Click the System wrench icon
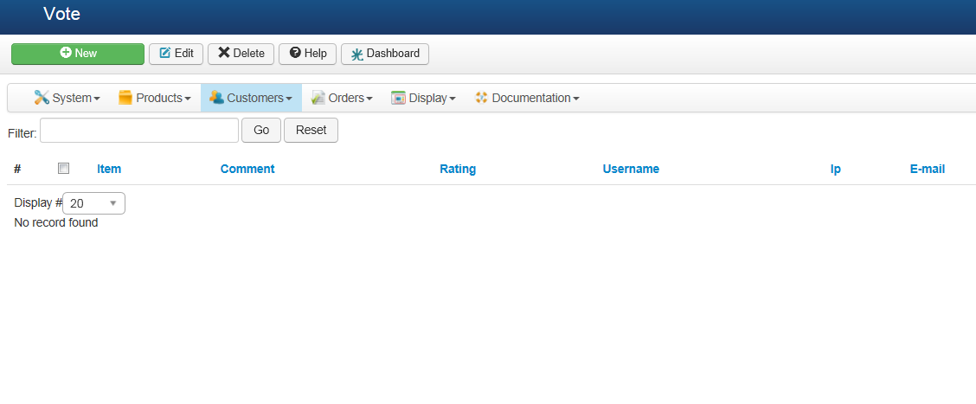 [x=42, y=97]
